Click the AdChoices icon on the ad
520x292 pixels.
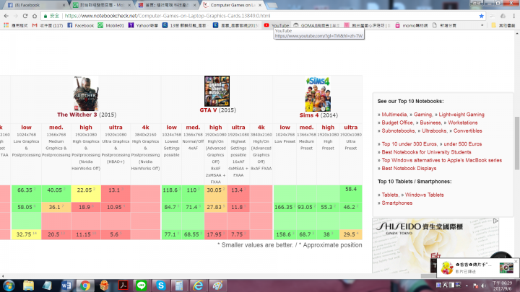pyautogui.click(x=495, y=221)
